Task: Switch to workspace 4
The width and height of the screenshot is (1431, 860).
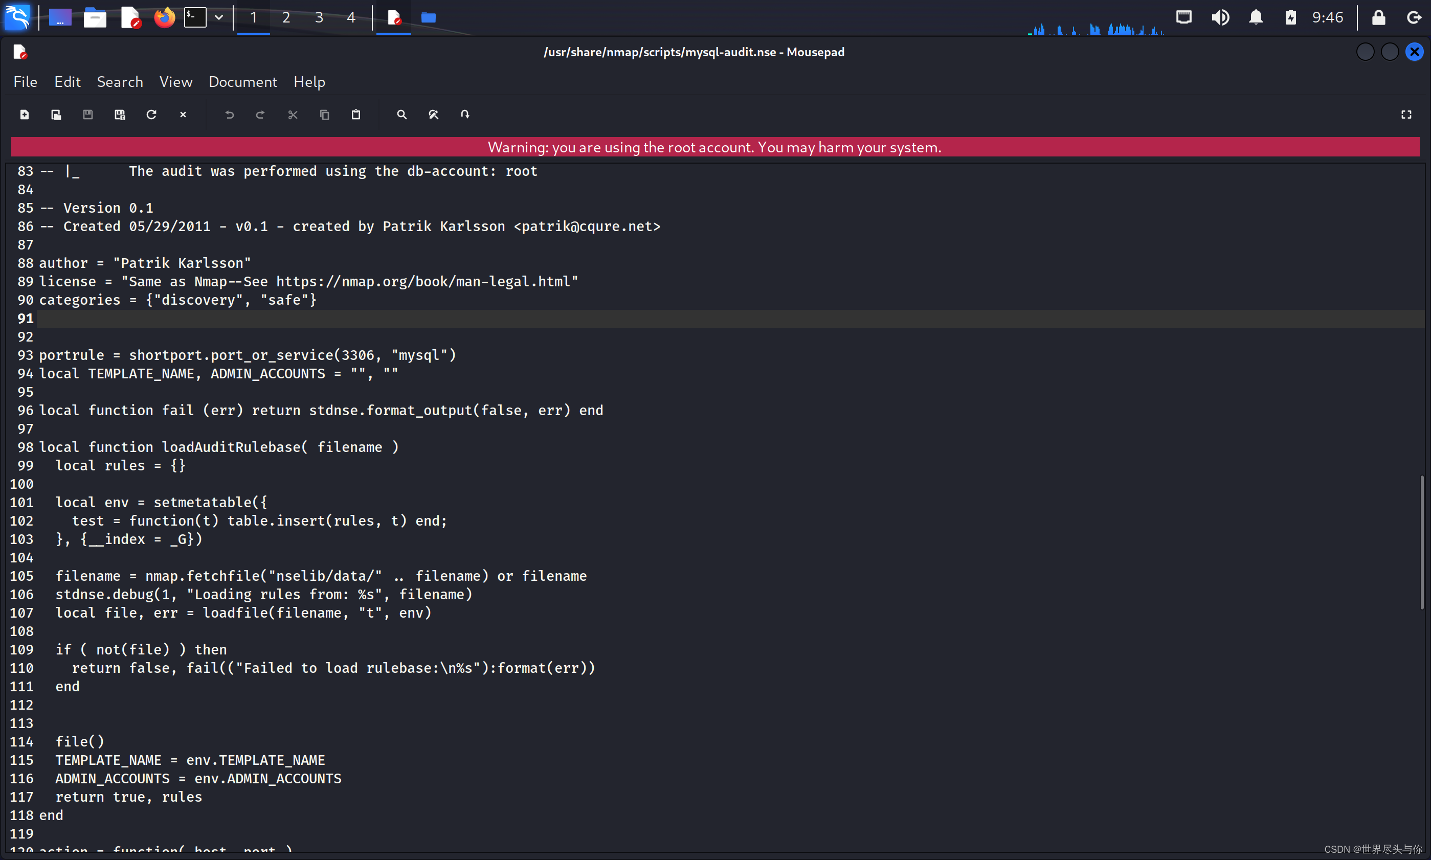Action: tap(351, 17)
